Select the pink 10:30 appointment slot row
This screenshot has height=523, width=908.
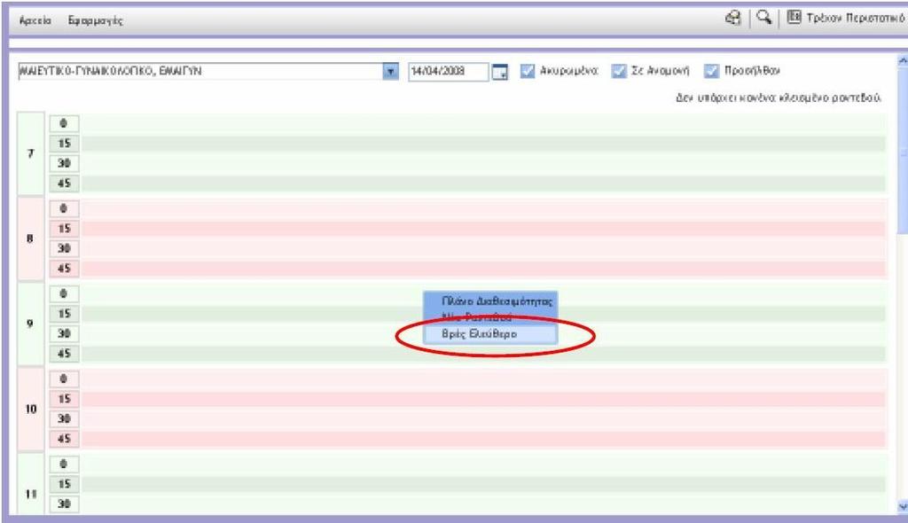(x=483, y=418)
